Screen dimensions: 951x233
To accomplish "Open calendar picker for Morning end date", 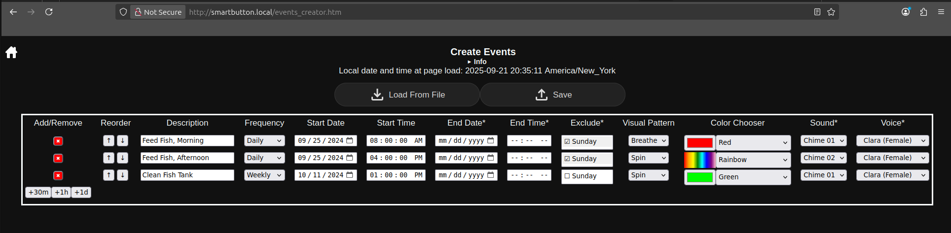I will tap(491, 140).
